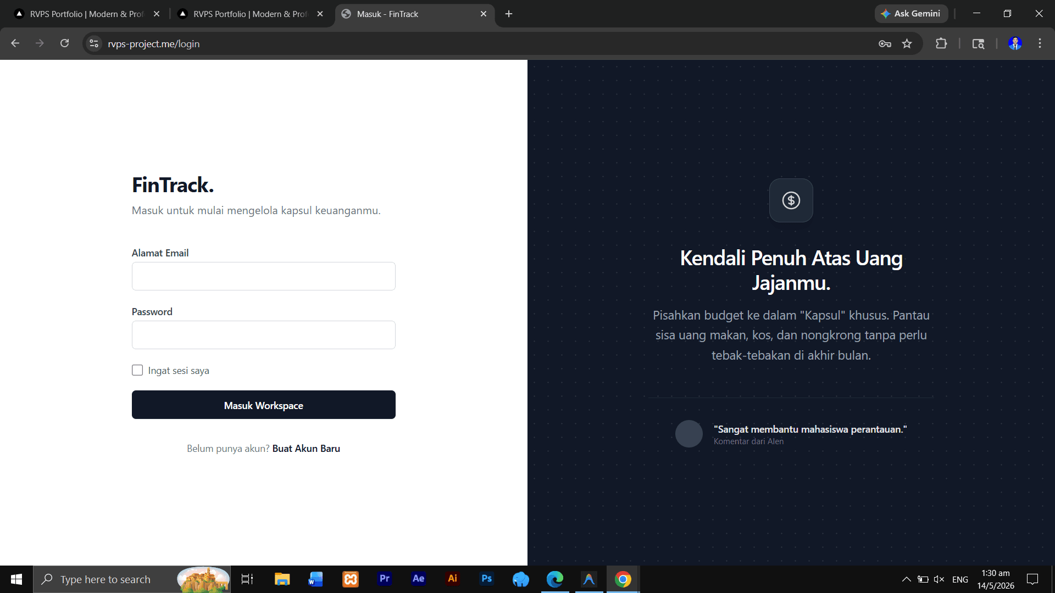Submit with the Masuk Workspace button
The image size is (1055, 593).
263,405
